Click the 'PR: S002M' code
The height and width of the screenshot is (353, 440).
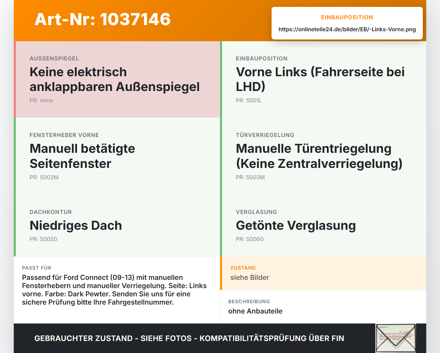click(44, 177)
